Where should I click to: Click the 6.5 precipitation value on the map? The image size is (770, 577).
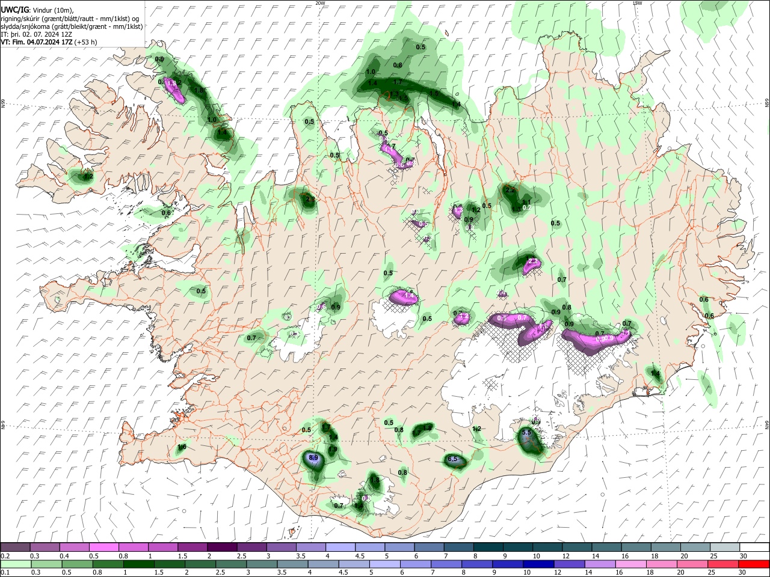pos(453,460)
